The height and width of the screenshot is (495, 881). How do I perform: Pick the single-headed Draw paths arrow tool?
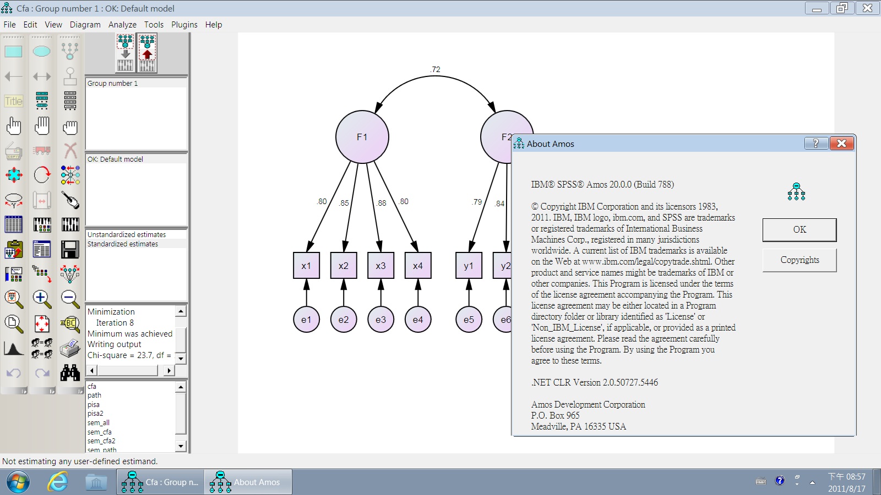pyautogui.click(x=14, y=76)
